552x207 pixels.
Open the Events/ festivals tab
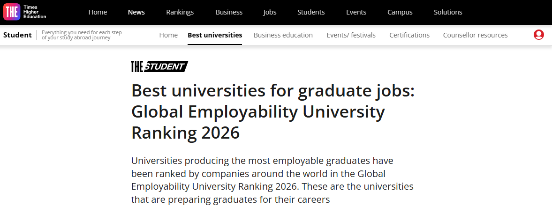[351, 35]
